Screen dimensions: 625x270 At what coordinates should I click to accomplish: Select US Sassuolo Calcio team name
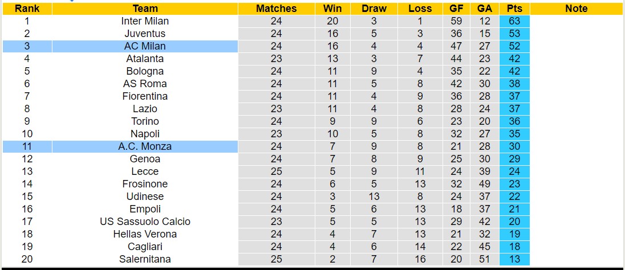click(x=145, y=222)
